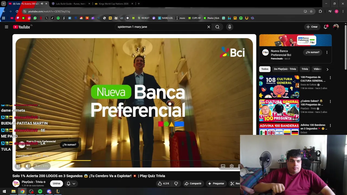This screenshot has height=195, width=347.
Task: Like the video with 4.3 K likes
Action: (x=163, y=183)
